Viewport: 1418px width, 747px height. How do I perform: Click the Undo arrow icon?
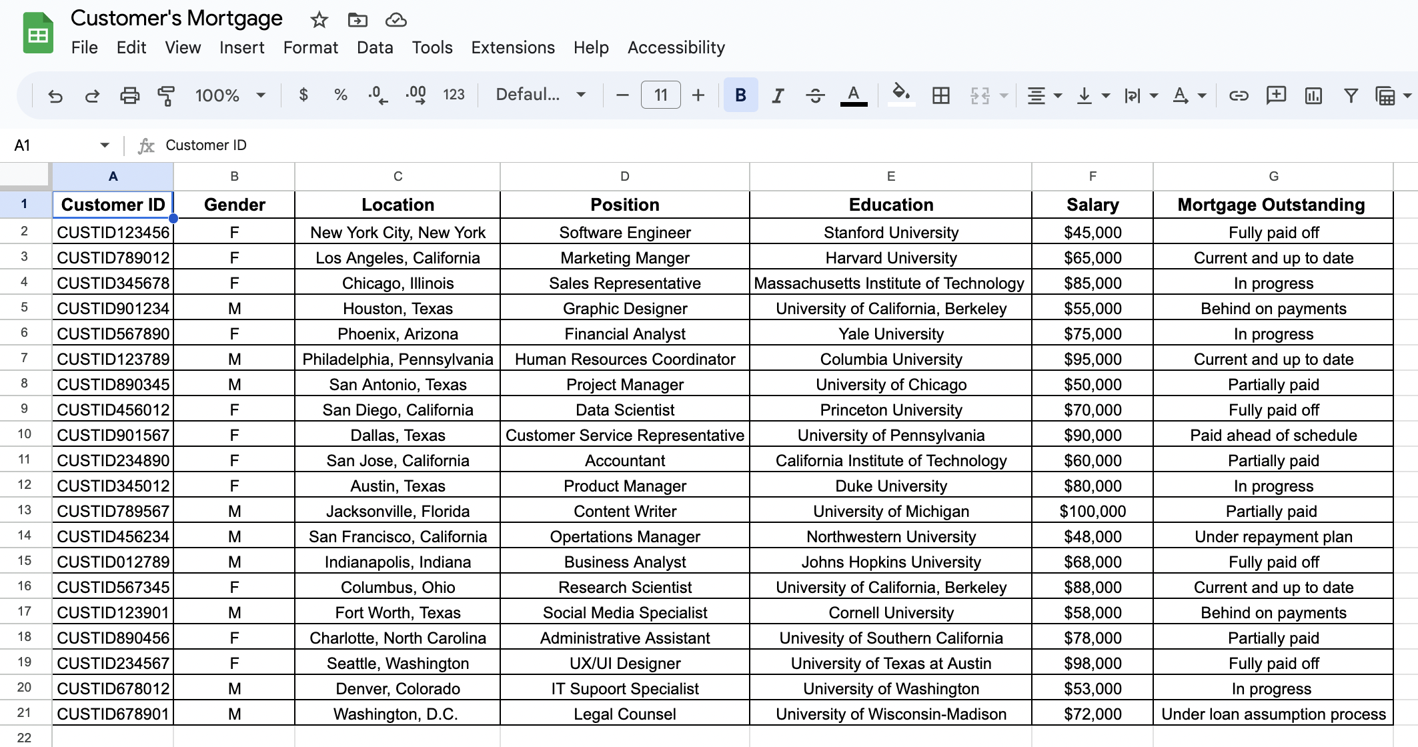(55, 95)
